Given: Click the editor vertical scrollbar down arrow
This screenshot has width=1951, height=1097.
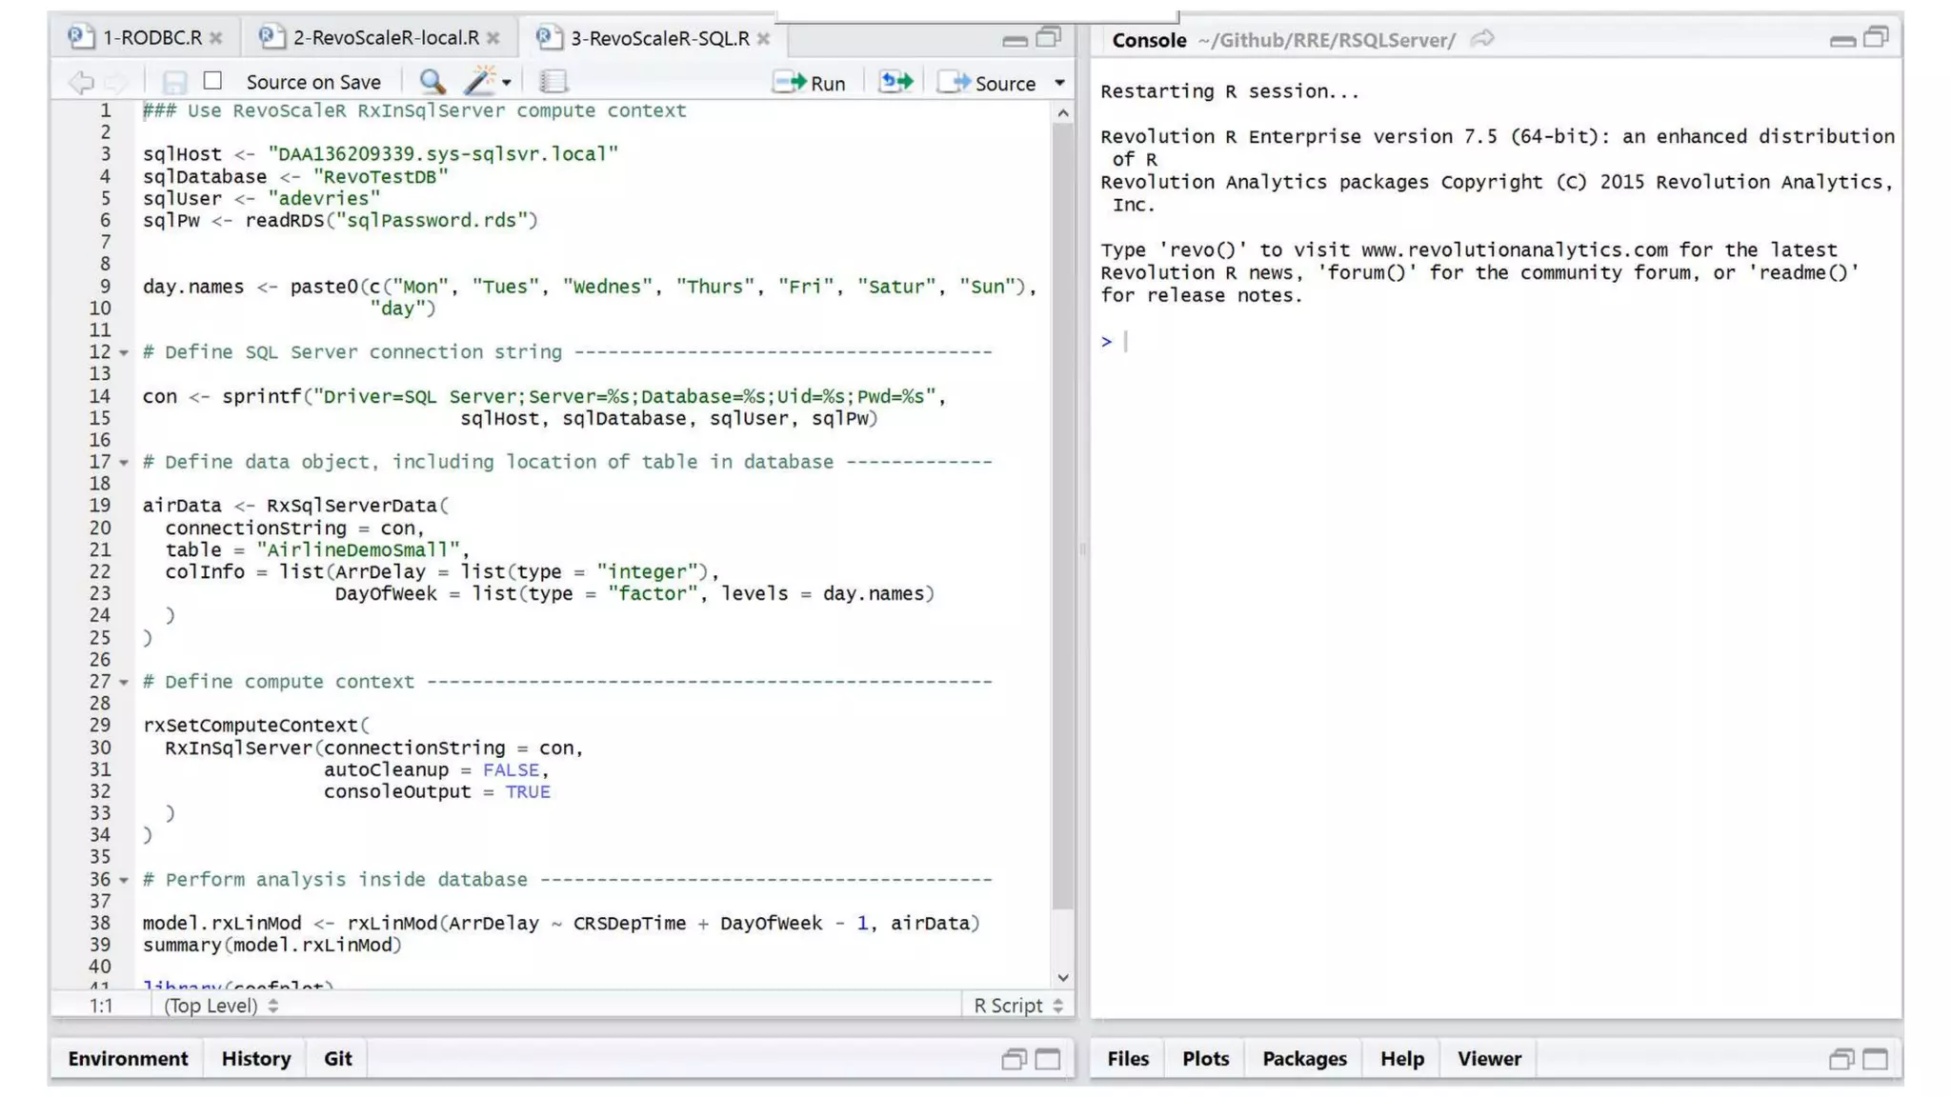Looking at the screenshot, I should [x=1063, y=977].
